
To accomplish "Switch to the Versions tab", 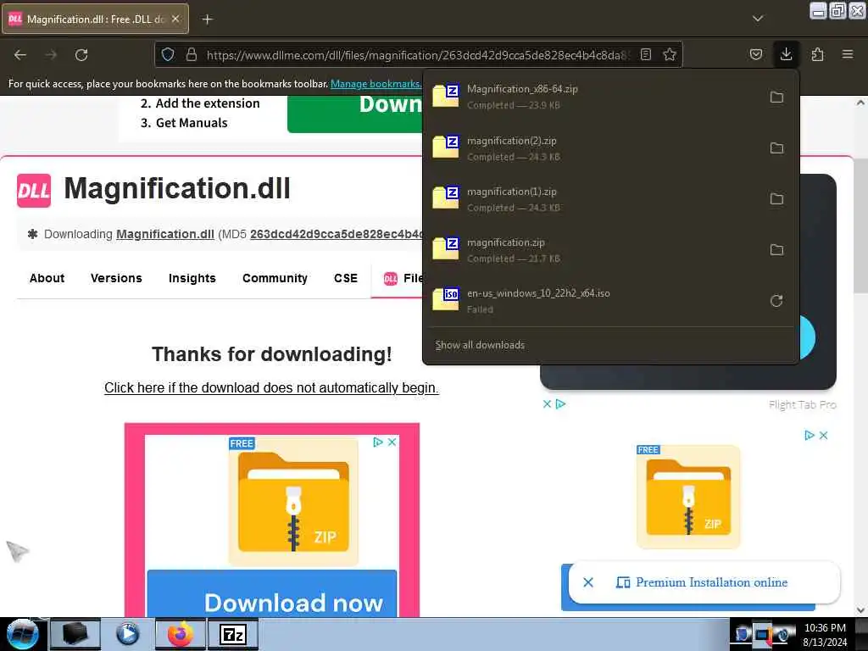I will (x=116, y=278).
